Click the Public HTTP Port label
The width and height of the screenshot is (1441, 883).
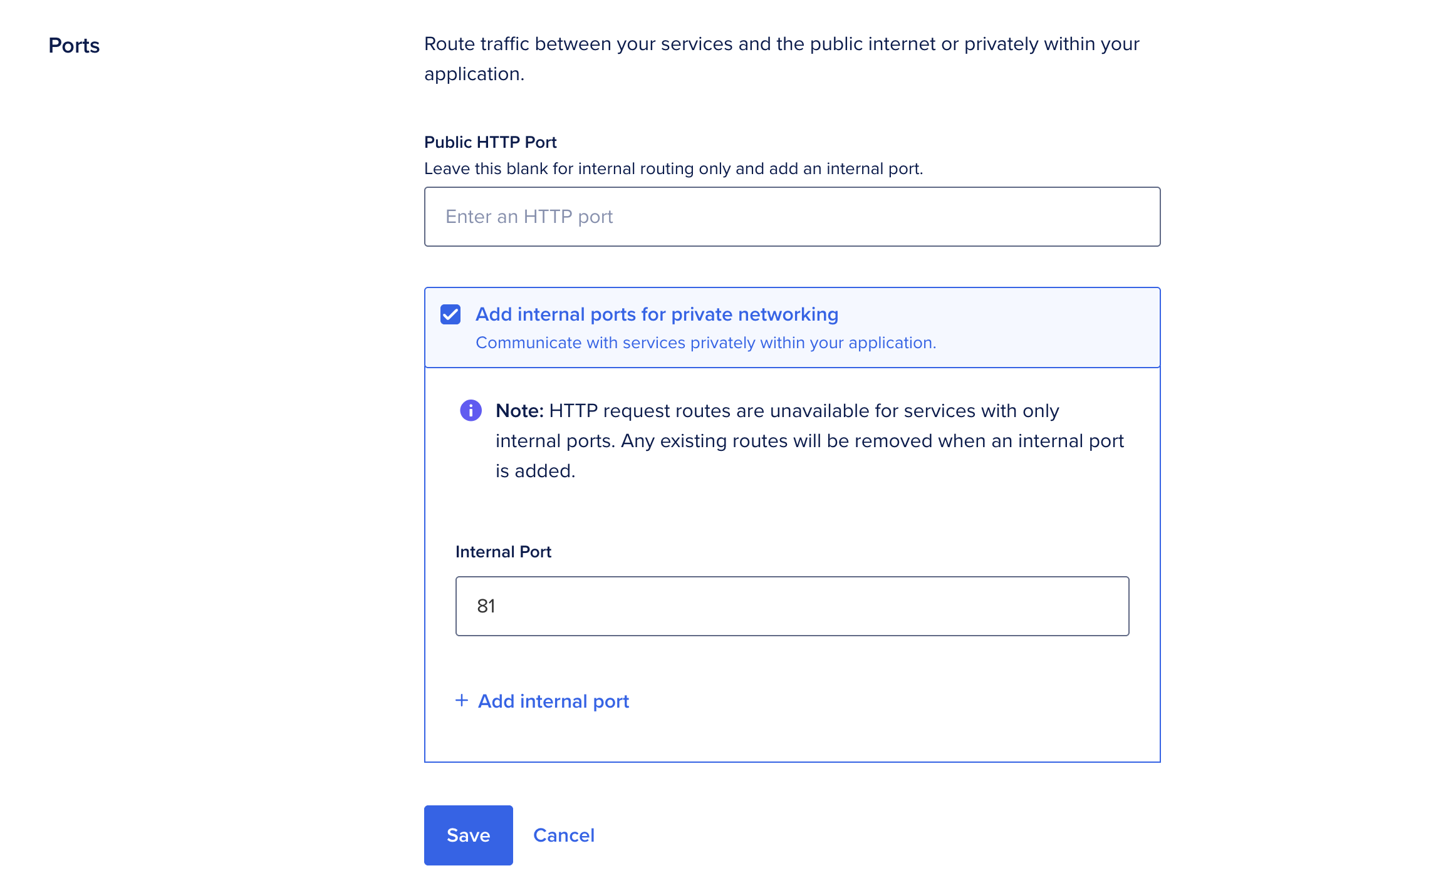click(x=489, y=142)
